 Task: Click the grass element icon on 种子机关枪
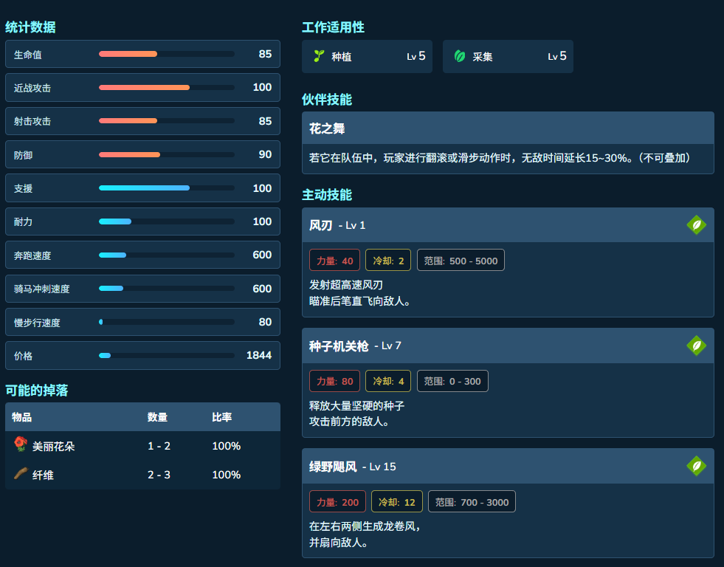(x=696, y=346)
